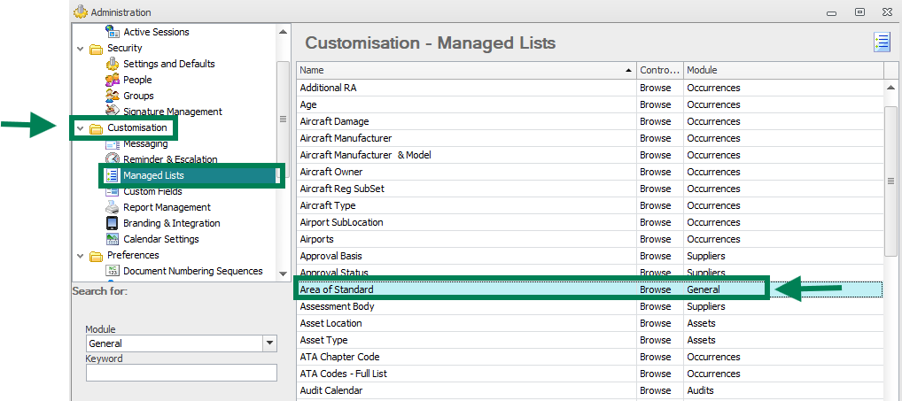The image size is (902, 401).
Task: Open Branding & Integration
Action: 171,223
